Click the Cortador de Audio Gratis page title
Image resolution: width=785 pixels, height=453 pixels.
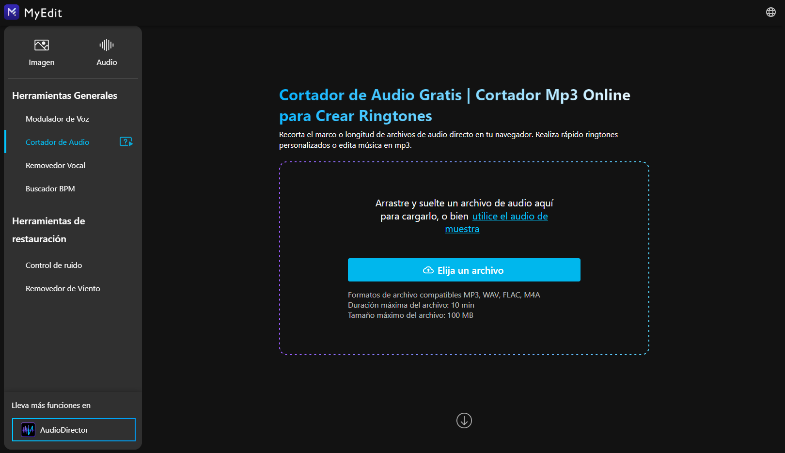[455, 105]
